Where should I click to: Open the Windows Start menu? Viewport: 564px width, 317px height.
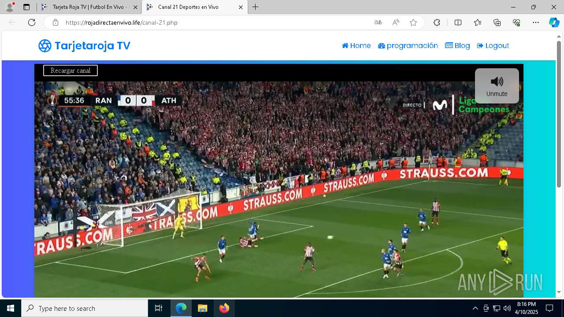(11, 308)
